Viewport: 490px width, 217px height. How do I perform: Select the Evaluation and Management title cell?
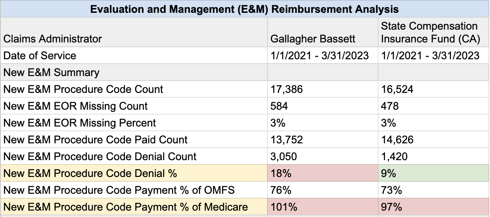245,9
